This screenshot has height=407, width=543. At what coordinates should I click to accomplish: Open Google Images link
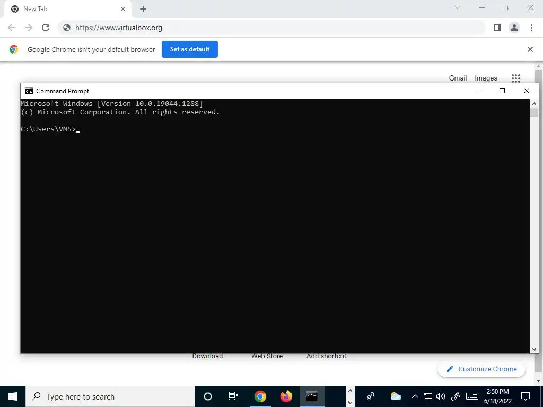(x=486, y=78)
